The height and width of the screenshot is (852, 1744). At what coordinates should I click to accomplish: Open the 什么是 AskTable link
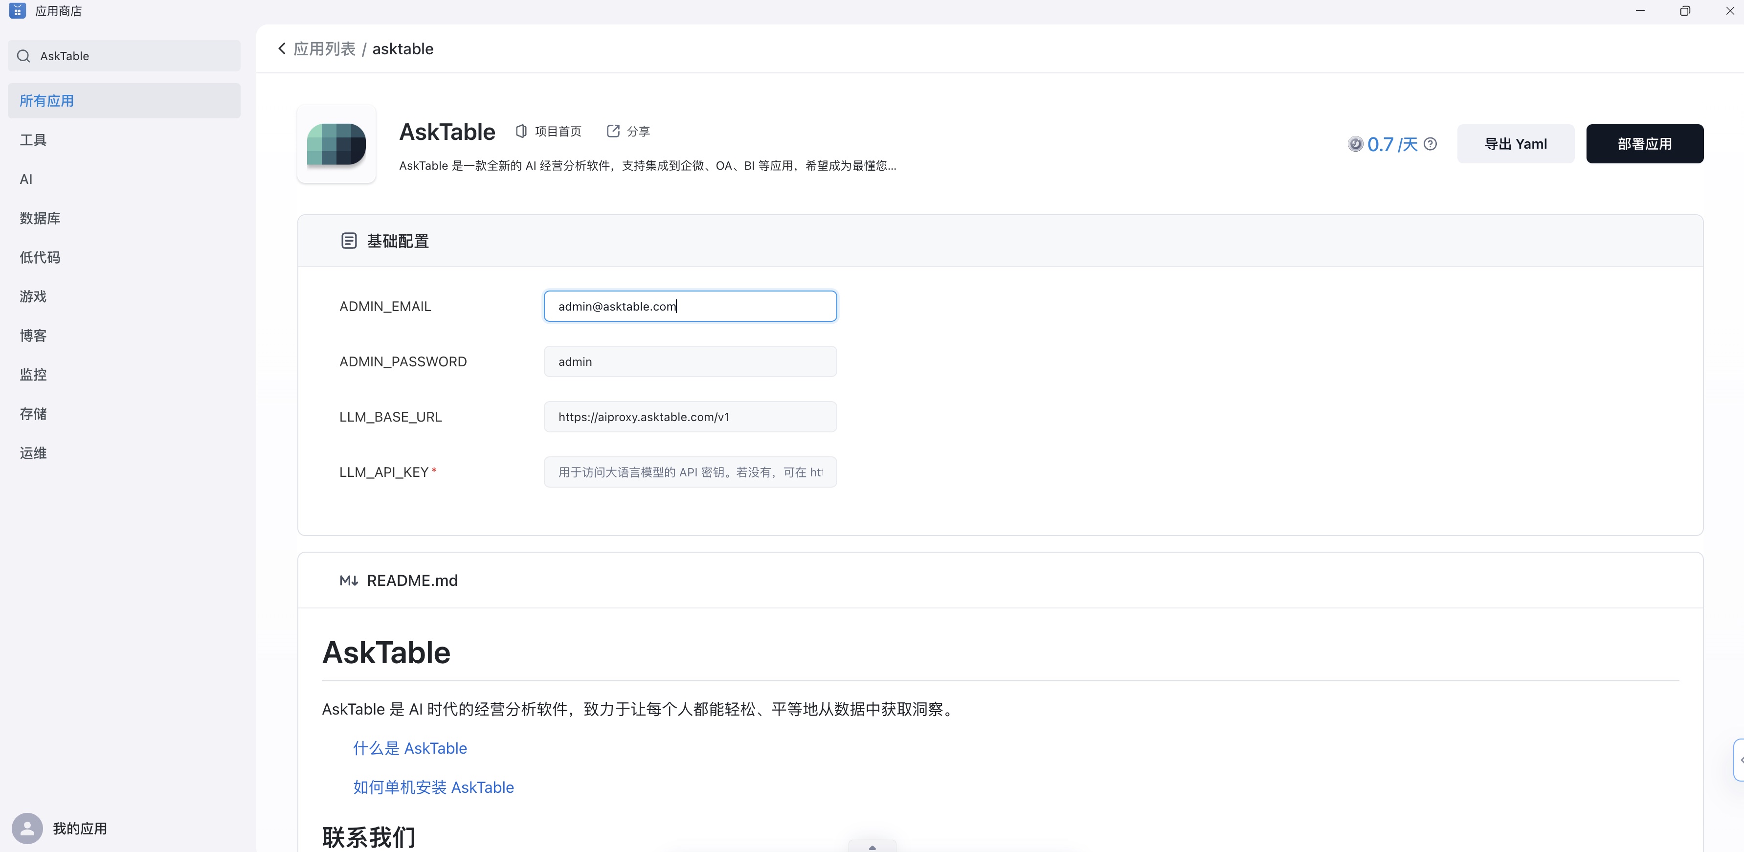point(410,748)
